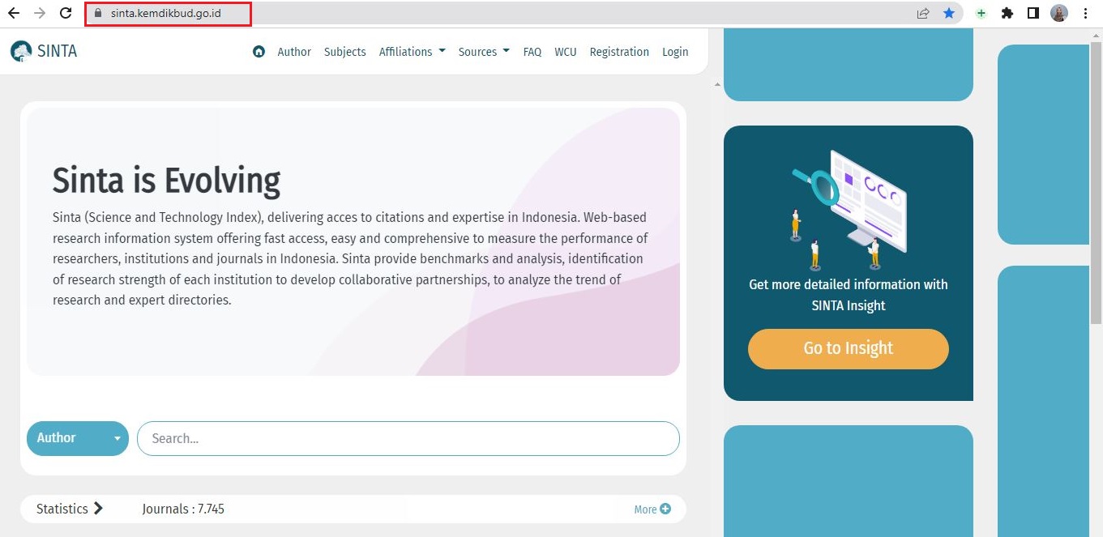
Task: Go to the FAQ page
Action: pos(532,52)
